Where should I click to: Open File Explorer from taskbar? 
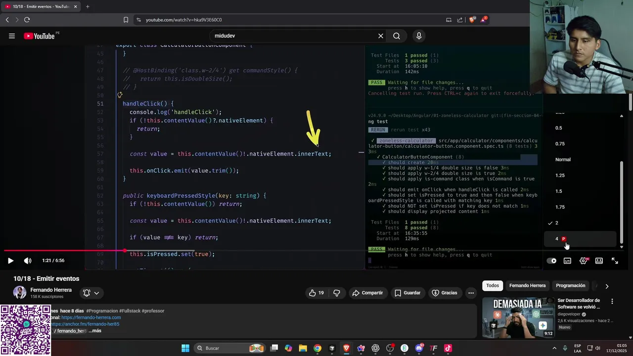(x=303, y=348)
